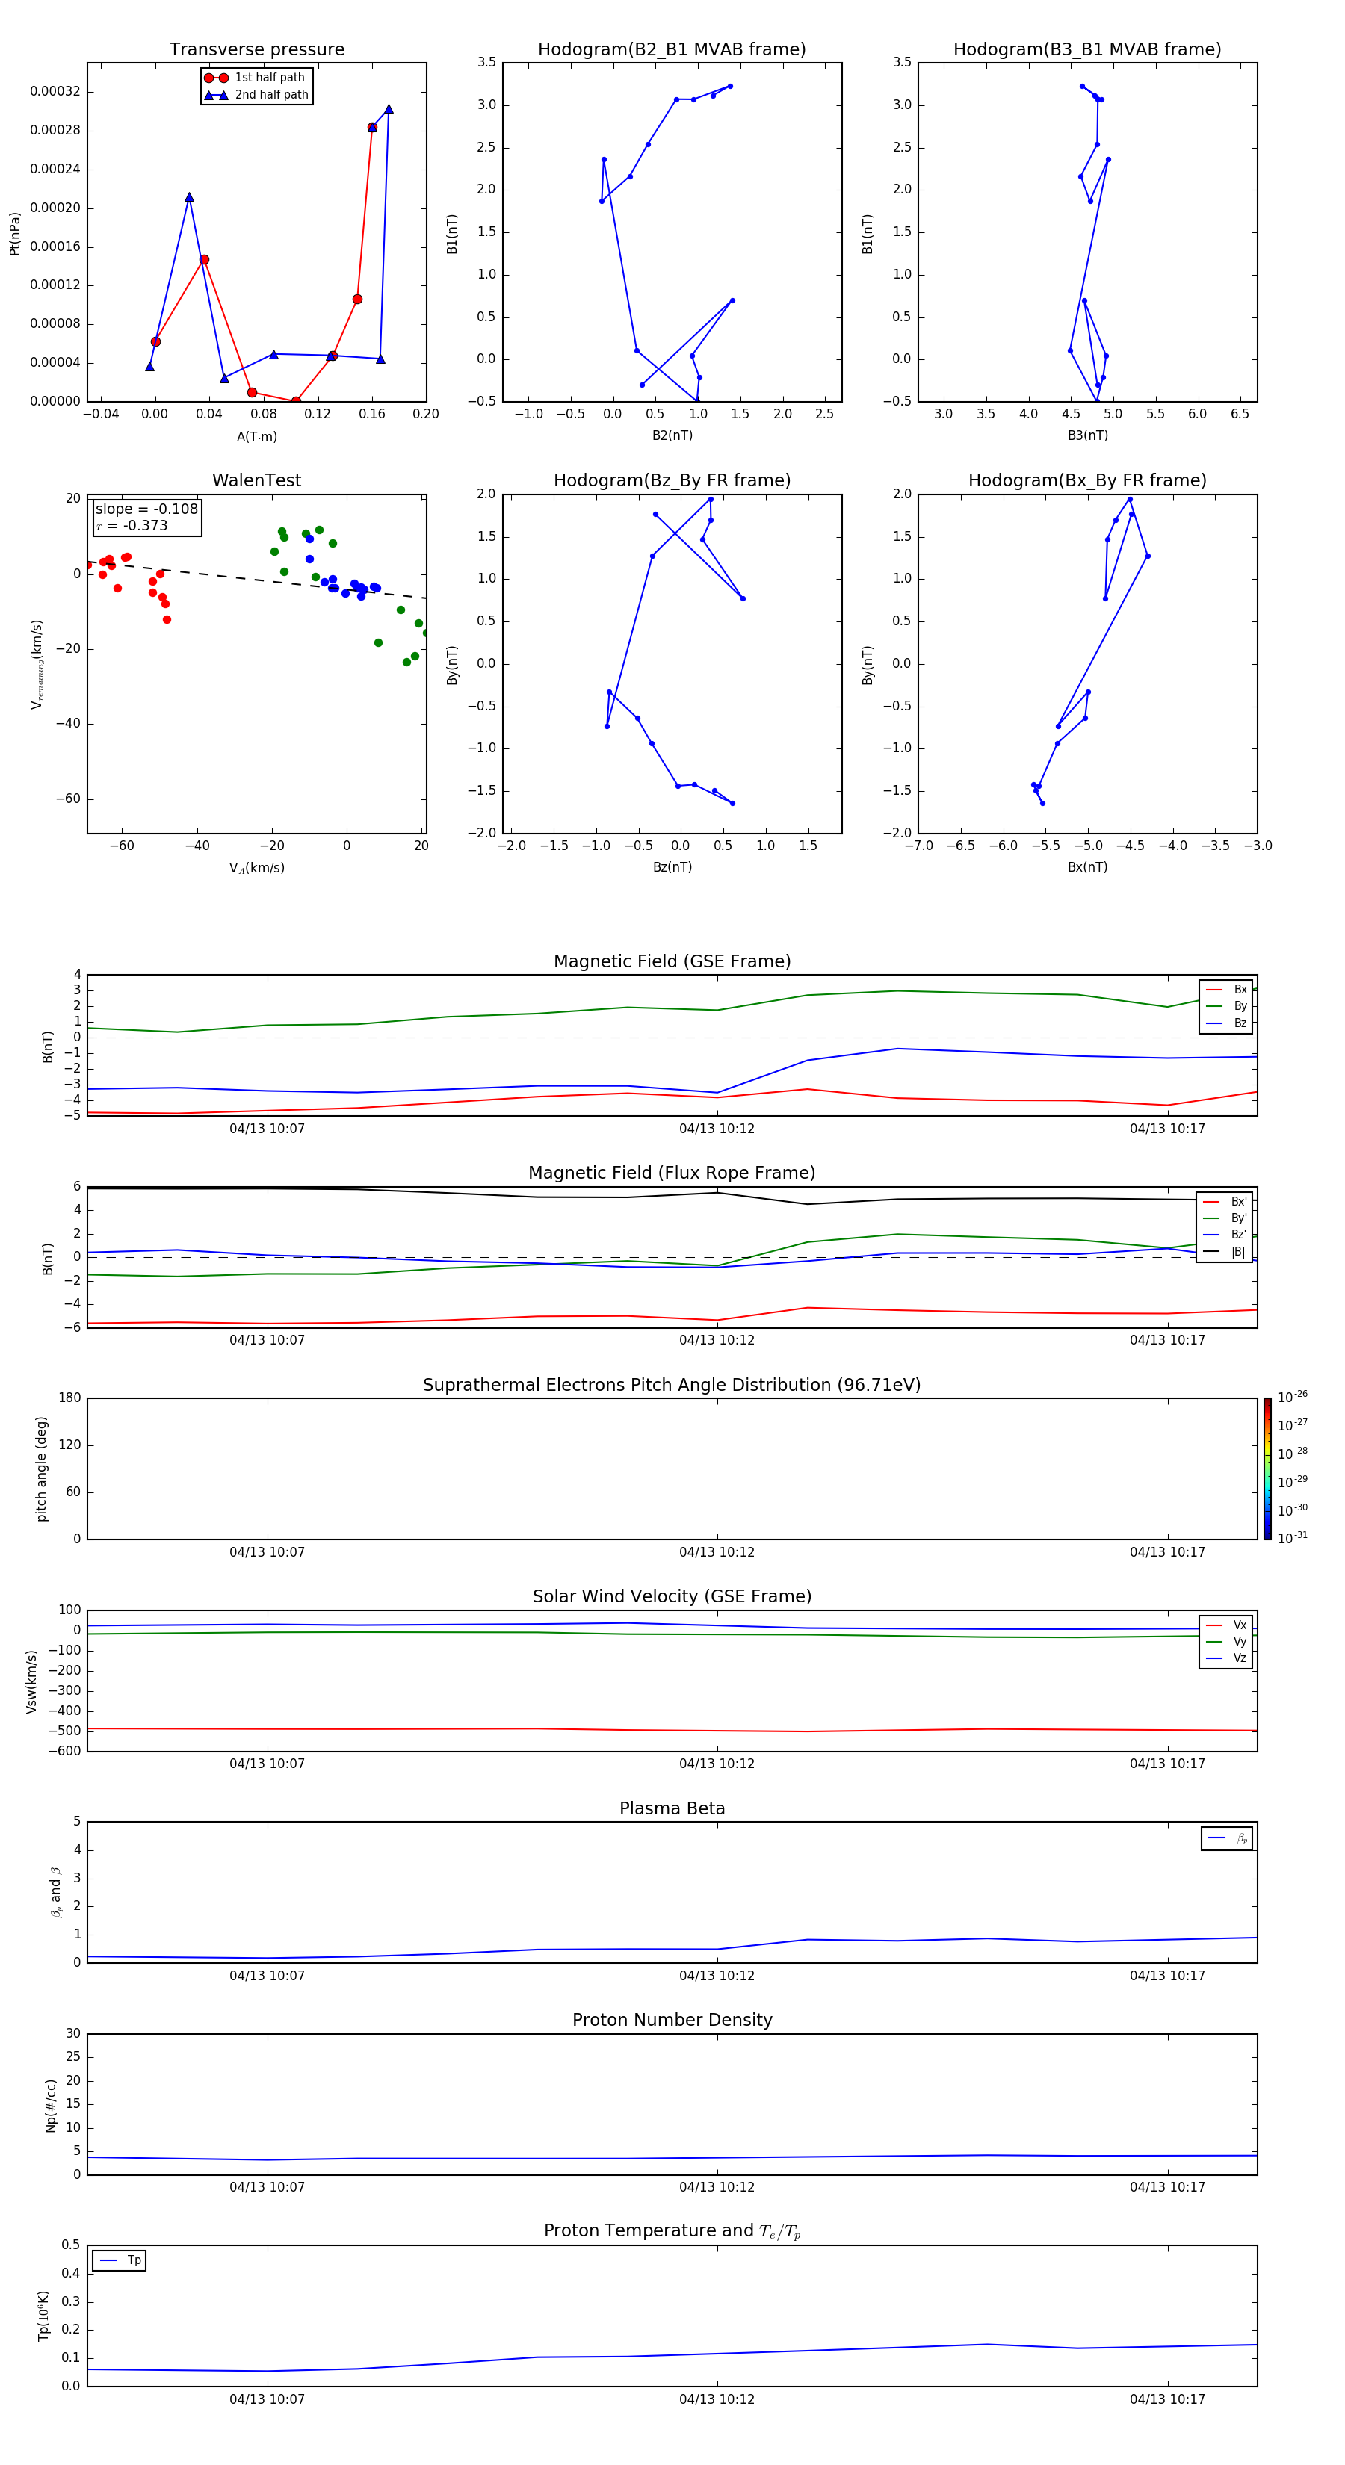Screen dimensions: 1345x2465
Task: Select the "|B|" entry in Flux Rope legend
Action: (1225, 1252)
